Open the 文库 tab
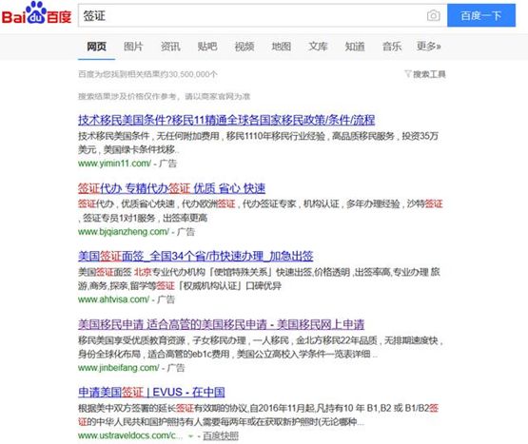 [x=318, y=47]
